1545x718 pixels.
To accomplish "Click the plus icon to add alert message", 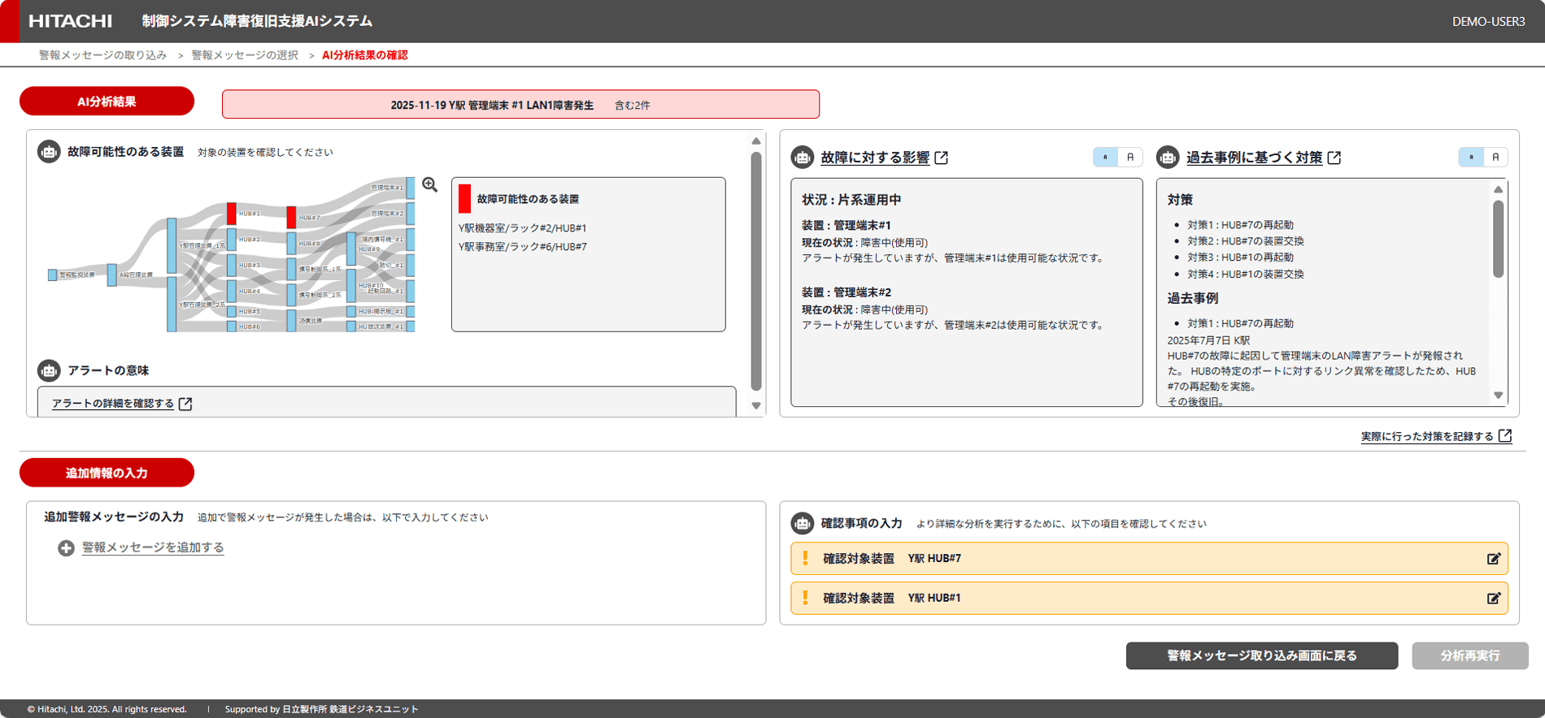I will pyautogui.click(x=66, y=548).
